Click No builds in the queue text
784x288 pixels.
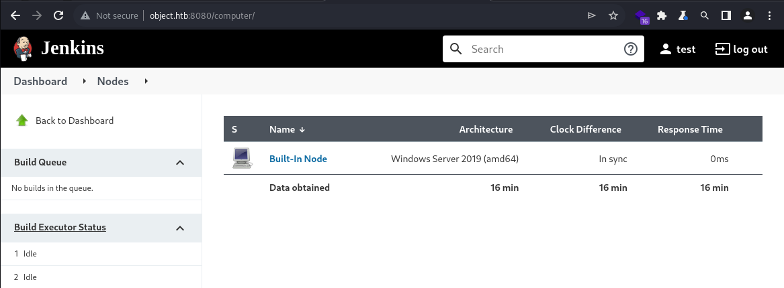point(52,188)
